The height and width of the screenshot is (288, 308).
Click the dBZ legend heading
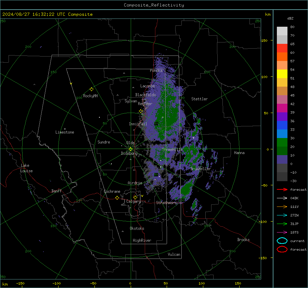(x=290, y=18)
